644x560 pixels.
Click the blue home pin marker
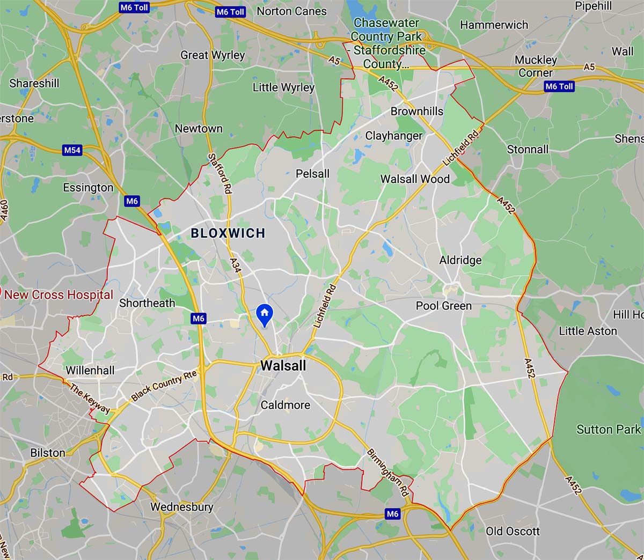tap(264, 315)
